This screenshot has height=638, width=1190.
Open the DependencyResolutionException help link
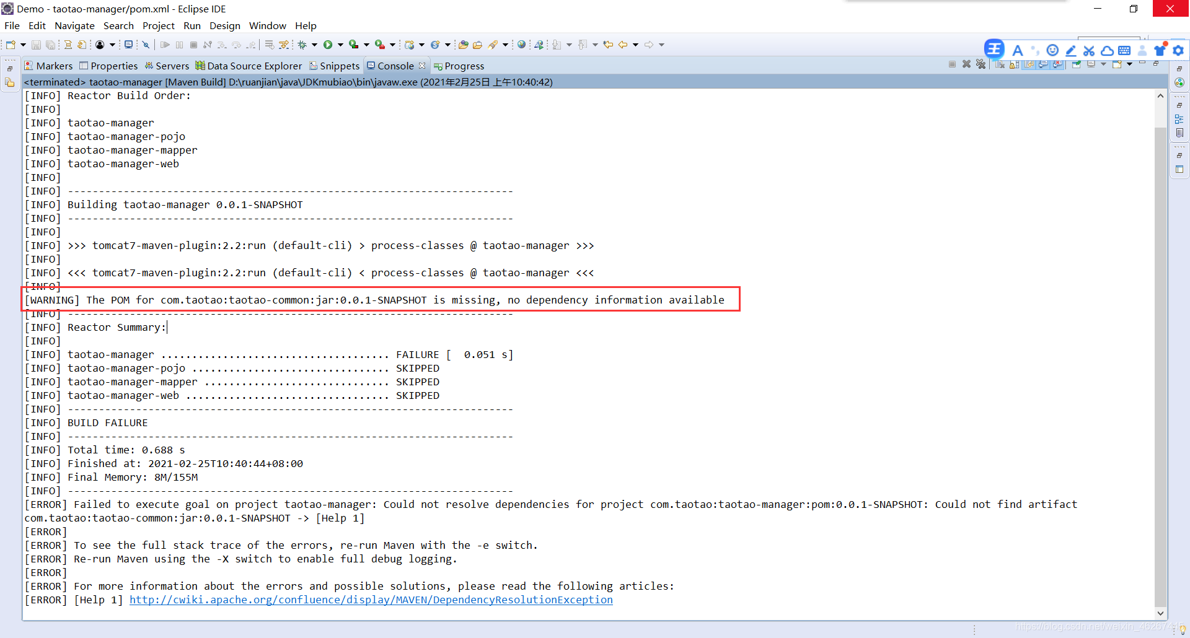(371, 600)
